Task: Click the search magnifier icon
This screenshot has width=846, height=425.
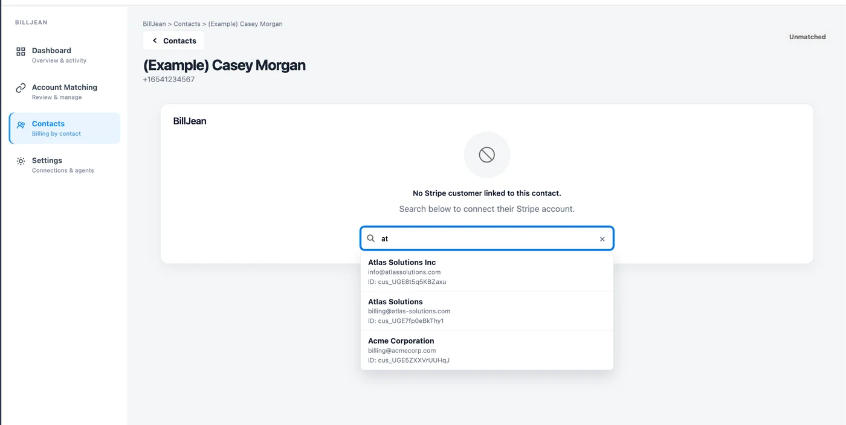Action: 372,238
